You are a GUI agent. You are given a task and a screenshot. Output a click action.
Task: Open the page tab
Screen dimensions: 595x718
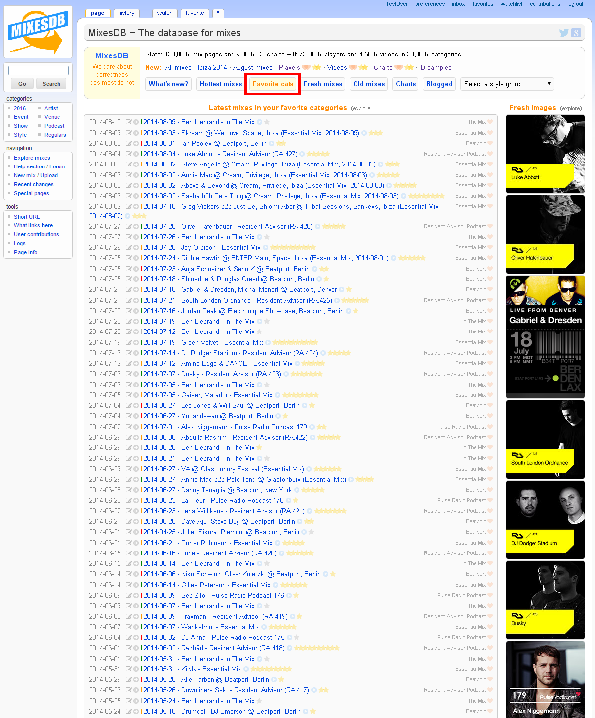98,13
